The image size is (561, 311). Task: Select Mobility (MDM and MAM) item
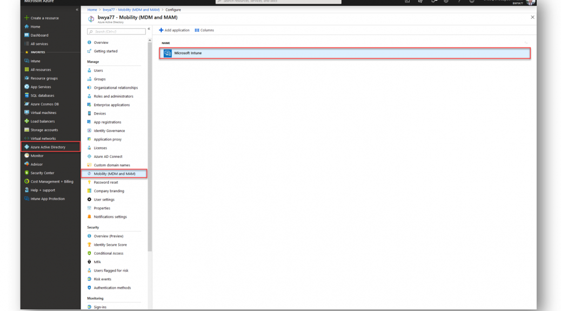(114, 174)
